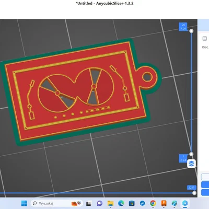Click the upper blue button in right panel
The width and height of the screenshot is (209, 209).
pyautogui.click(x=205, y=184)
